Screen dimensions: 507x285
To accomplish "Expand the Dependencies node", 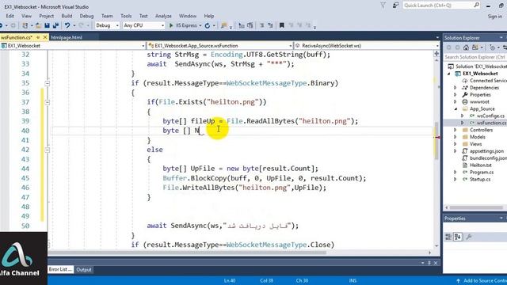I will coord(456,88).
